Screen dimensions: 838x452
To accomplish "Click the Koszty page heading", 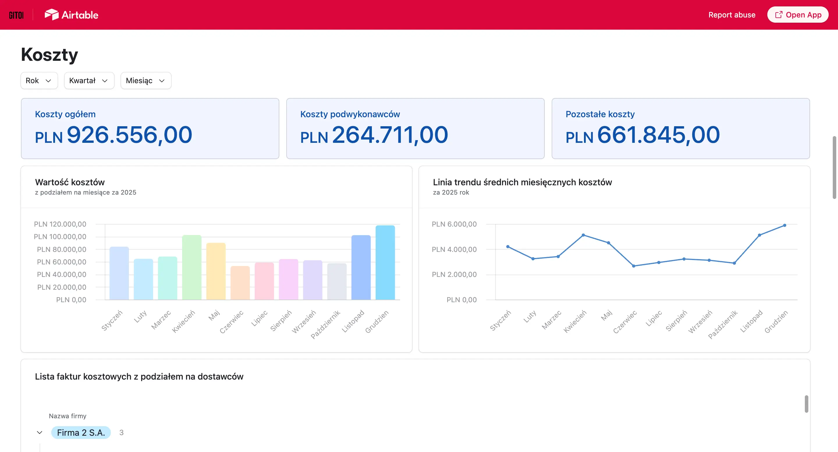I will [49, 54].
